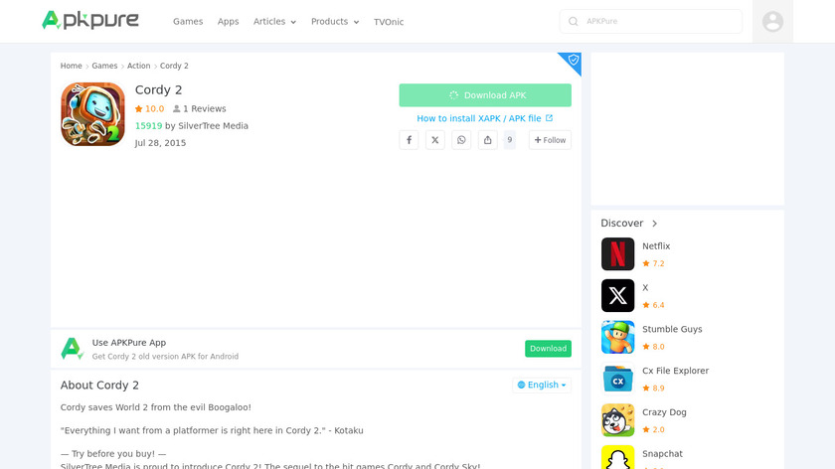Click Action breadcrumb

click(x=138, y=66)
